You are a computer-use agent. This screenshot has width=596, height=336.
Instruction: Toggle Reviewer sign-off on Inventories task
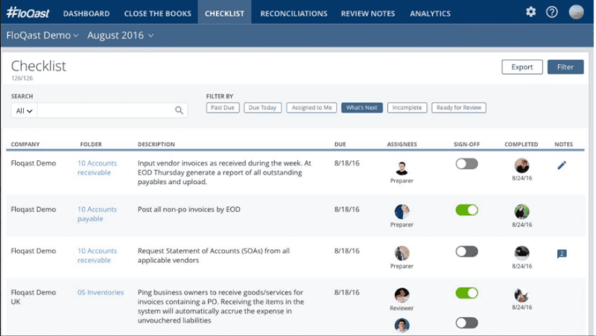tap(466, 293)
